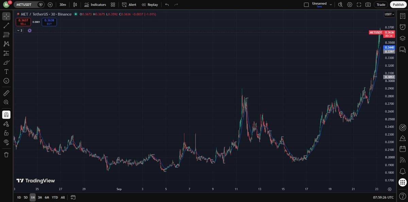Click the SELL 0.3637 button
The width and height of the screenshot is (408, 202).
point(23,22)
